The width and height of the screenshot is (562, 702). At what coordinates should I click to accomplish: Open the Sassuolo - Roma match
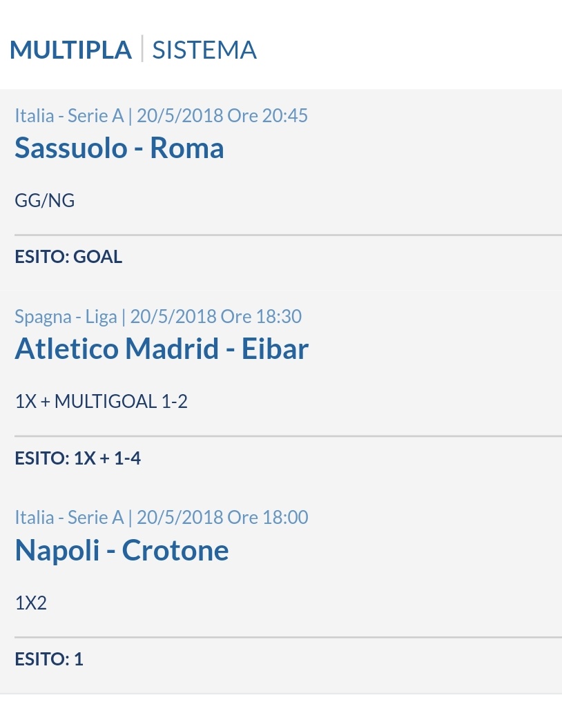pos(119,148)
